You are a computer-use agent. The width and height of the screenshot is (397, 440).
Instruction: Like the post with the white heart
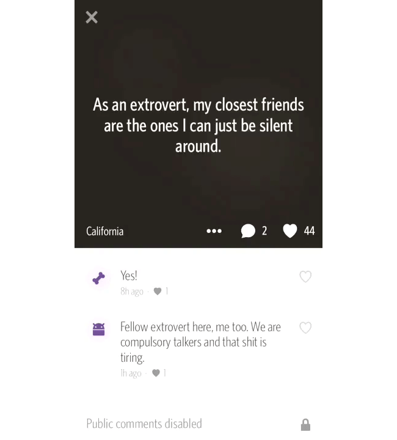point(290,231)
